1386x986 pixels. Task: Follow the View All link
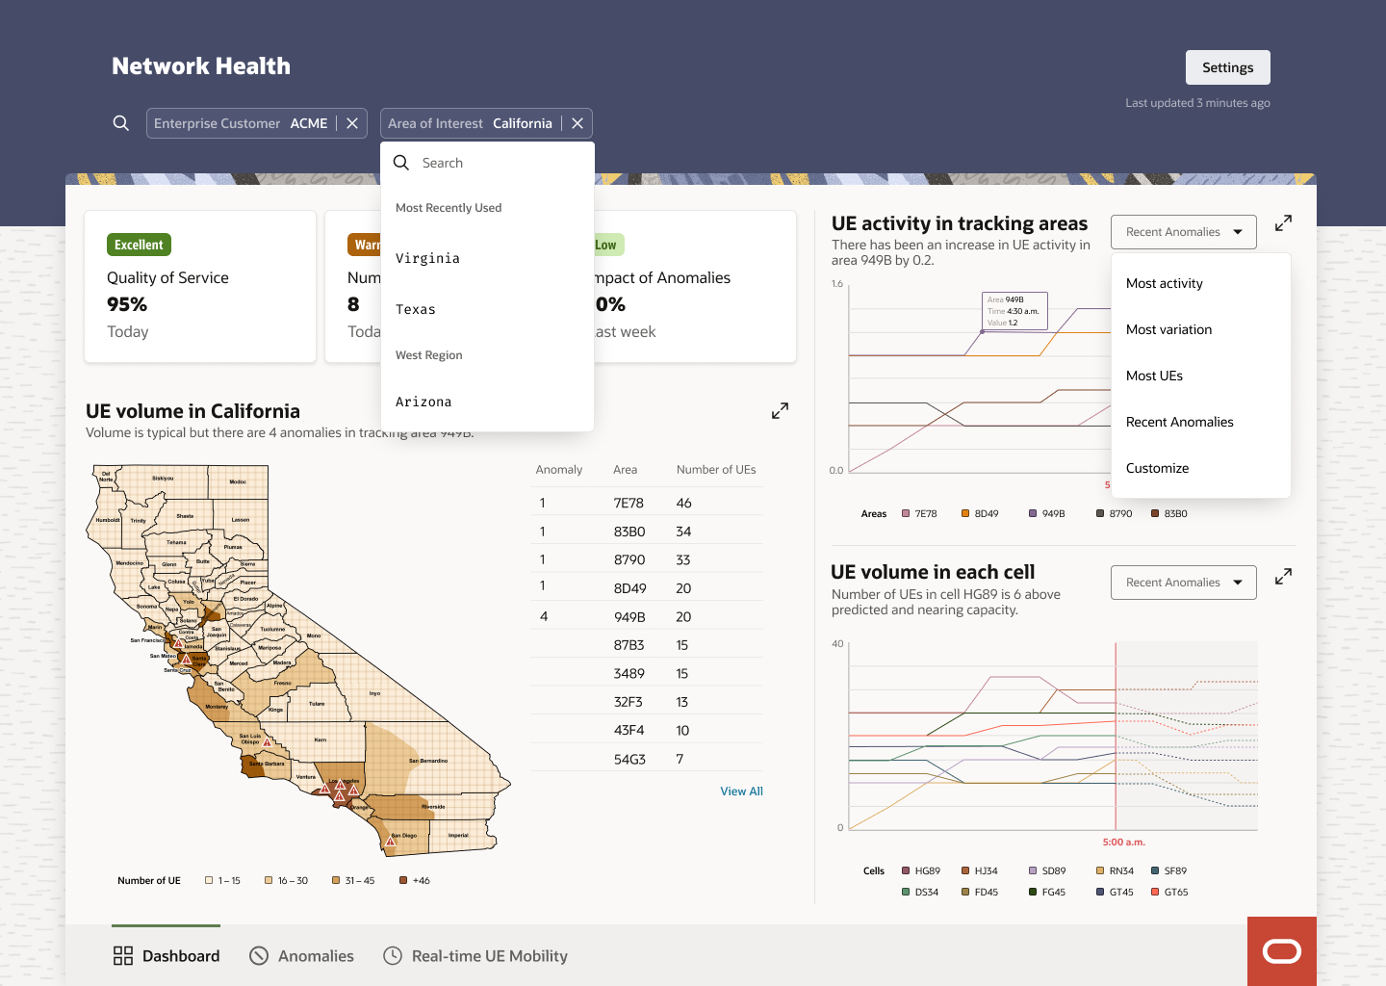coord(742,791)
